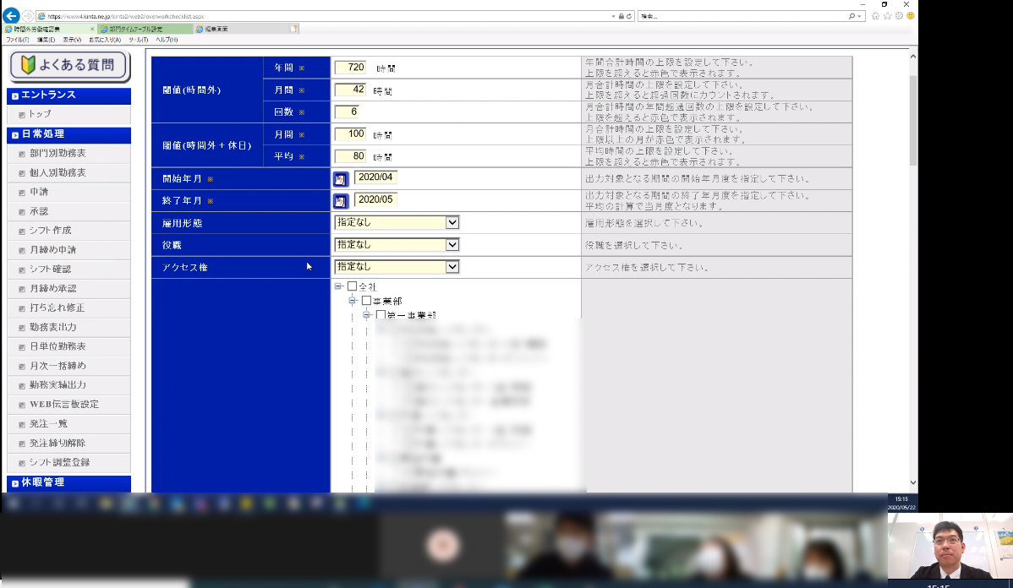Click the icon beside 部門別勤務表

click(x=22, y=155)
